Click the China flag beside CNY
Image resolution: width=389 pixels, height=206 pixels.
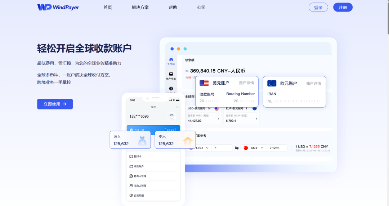[246, 148]
